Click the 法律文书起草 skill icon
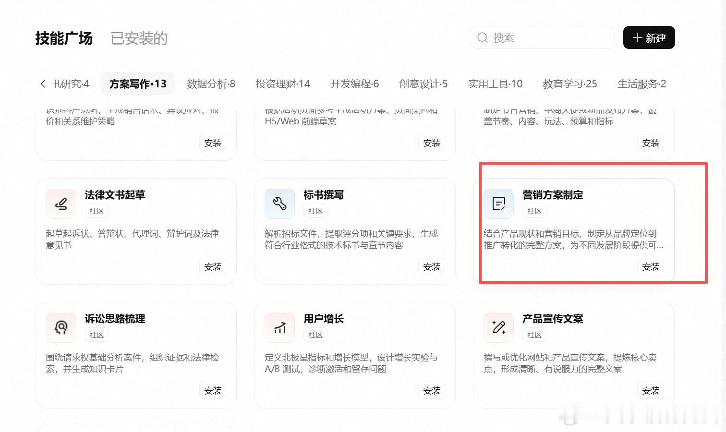 point(61,204)
